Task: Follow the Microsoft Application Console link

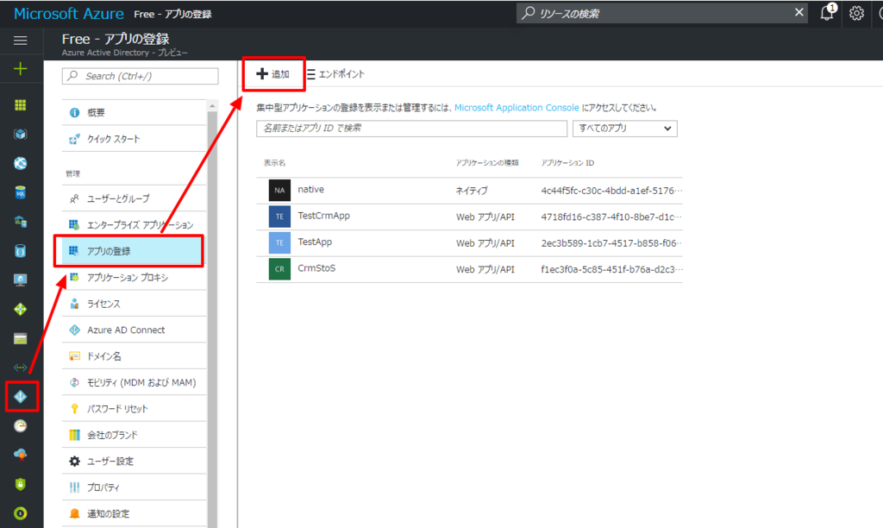Action: (517, 107)
